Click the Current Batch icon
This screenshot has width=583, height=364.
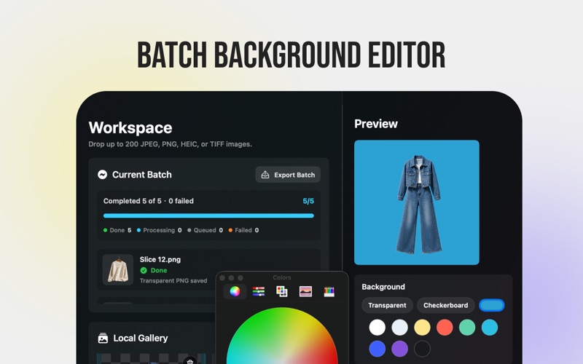coord(102,175)
